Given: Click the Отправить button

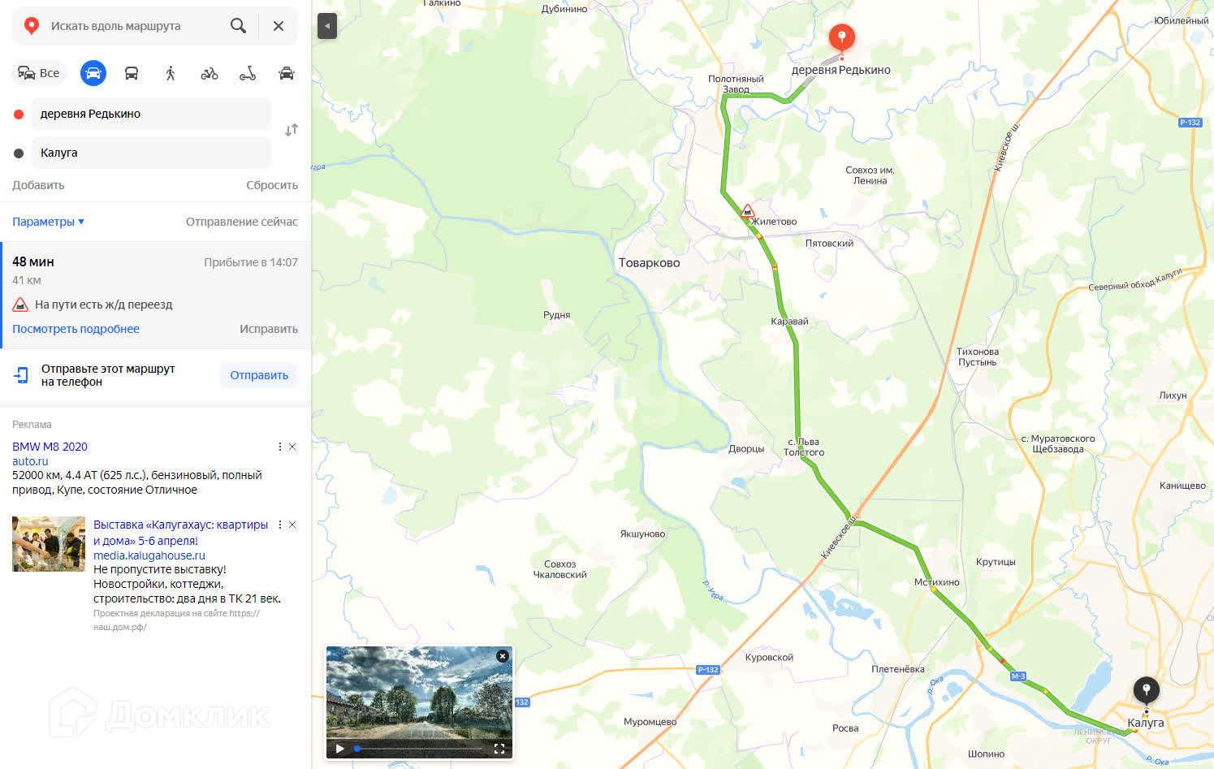Looking at the screenshot, I should click(259, 375).
